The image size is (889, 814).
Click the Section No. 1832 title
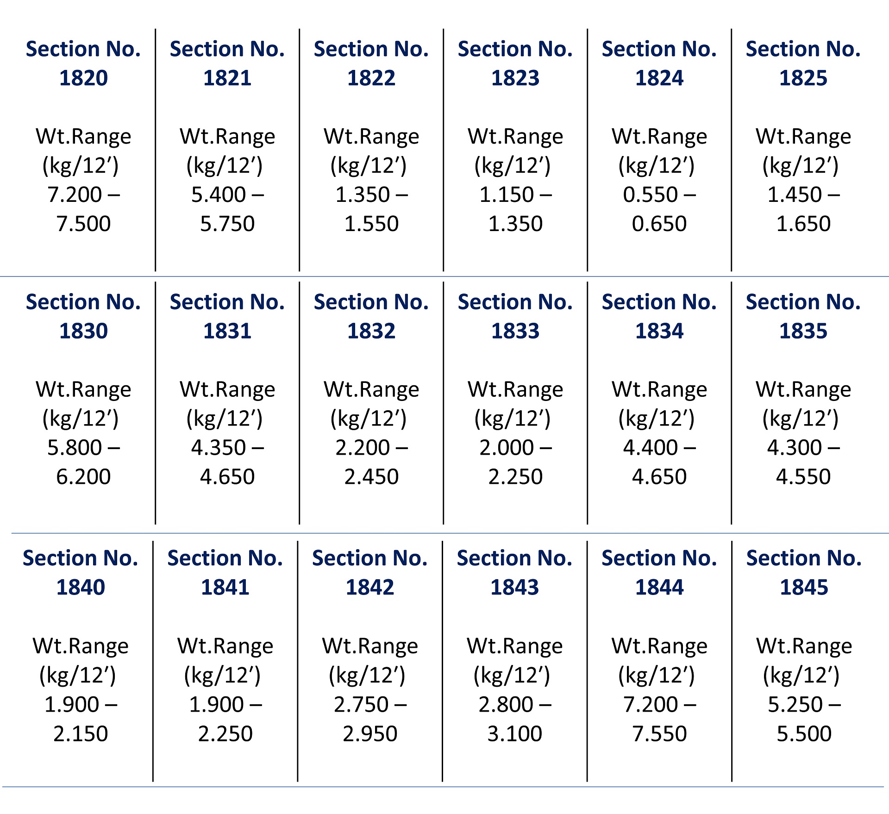click(371, 316)
